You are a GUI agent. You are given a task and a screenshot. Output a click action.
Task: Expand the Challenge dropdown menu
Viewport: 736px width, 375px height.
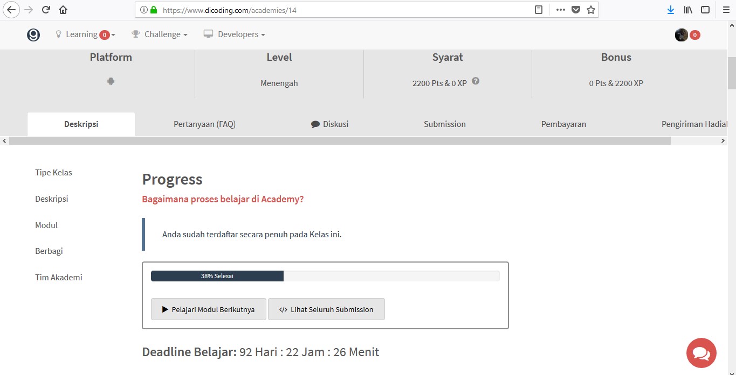click(160, 34)
